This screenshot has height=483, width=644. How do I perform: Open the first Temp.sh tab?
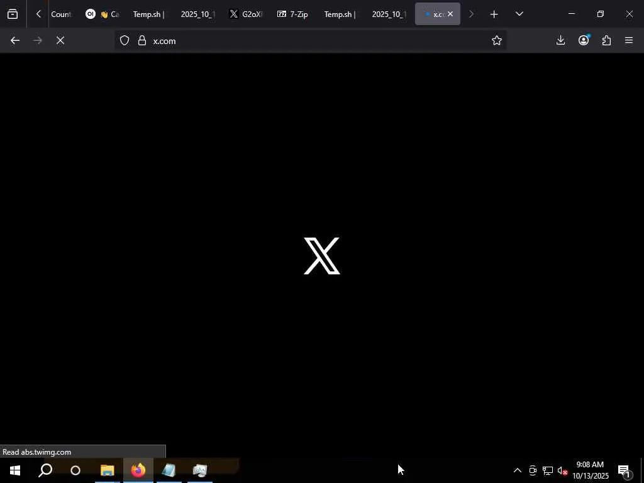tap(148, 14)
